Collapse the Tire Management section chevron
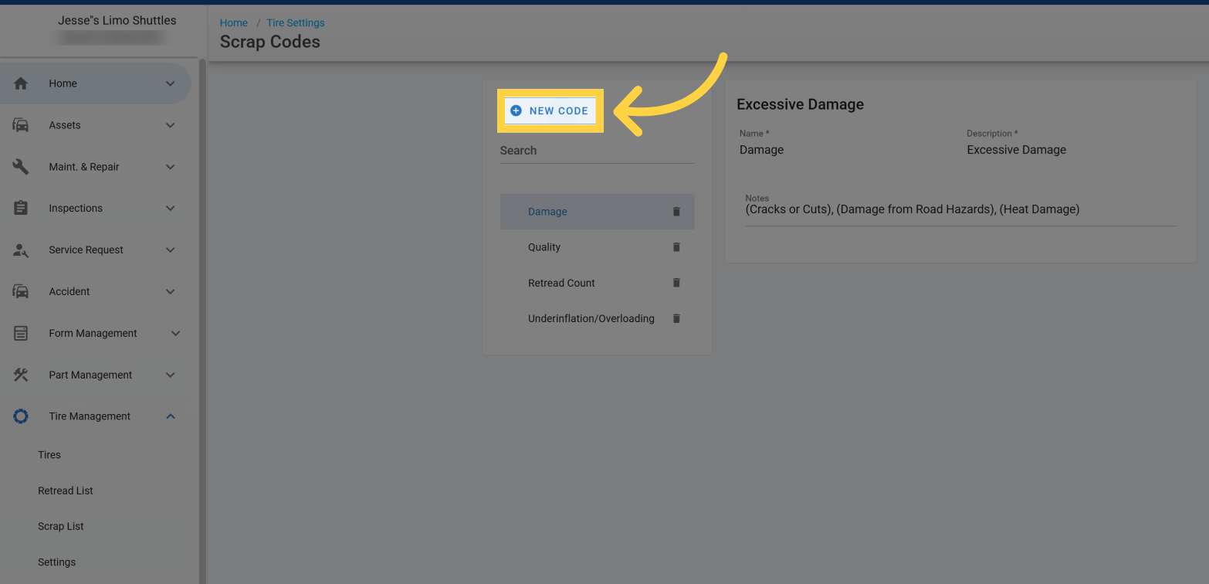Screen dimensions: 1209x584 tap(171, 416)
